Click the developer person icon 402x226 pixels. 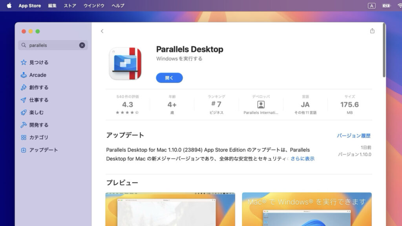(261, 104)
